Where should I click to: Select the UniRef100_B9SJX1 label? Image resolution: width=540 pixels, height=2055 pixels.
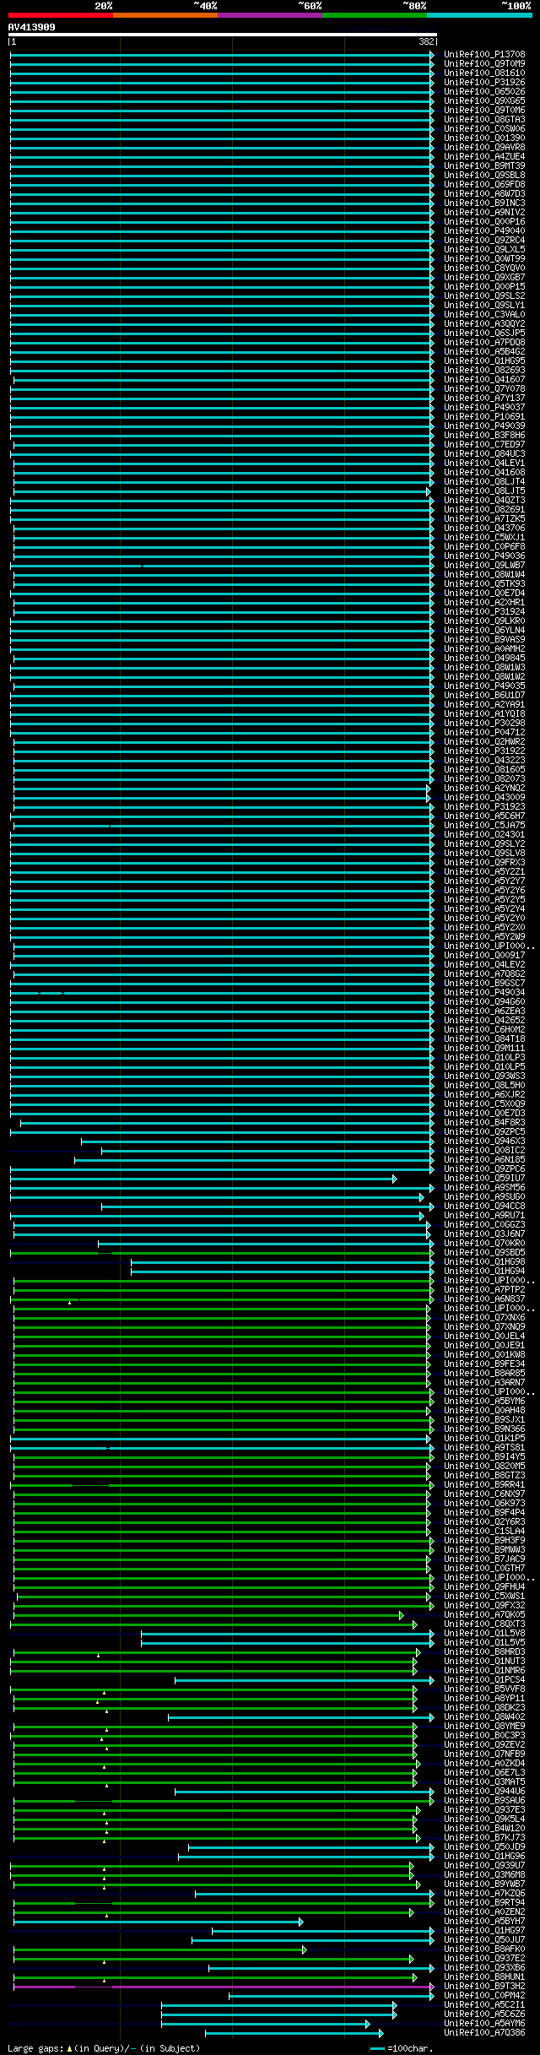(x=484, y=1420)
